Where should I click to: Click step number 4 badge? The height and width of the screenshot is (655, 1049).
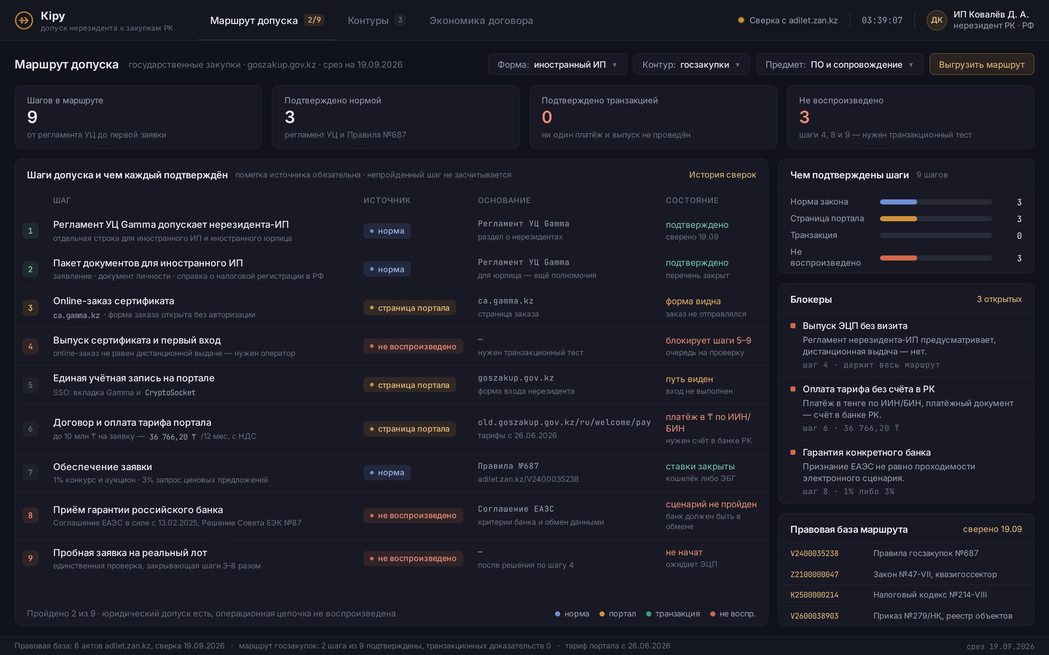coord(30,346)
